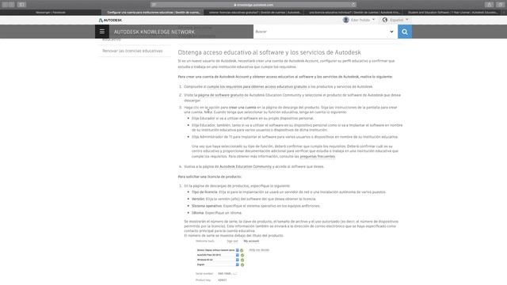Show all tabs overview icon
Viewport: 507px width, 285px height.
500,5
